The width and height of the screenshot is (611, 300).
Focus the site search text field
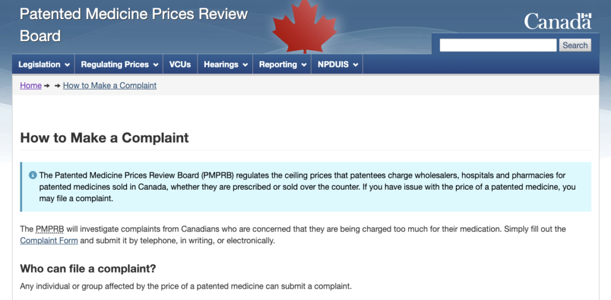click(x=498, y=45)
